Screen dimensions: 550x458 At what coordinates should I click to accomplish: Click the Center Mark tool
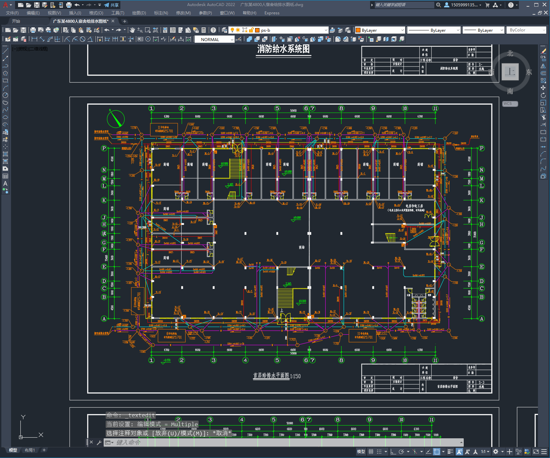(148, 39)
